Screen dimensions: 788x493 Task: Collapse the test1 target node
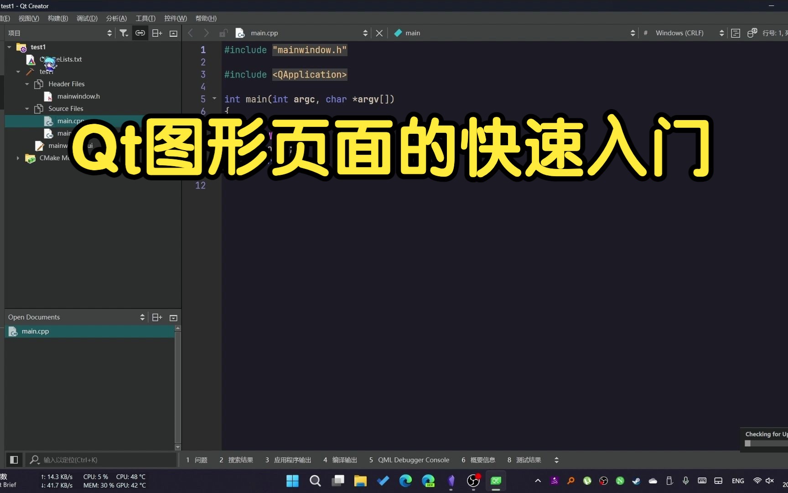[18, 72]
